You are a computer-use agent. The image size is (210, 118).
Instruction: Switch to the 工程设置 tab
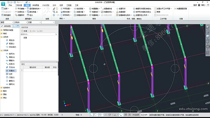click(19, 5)
